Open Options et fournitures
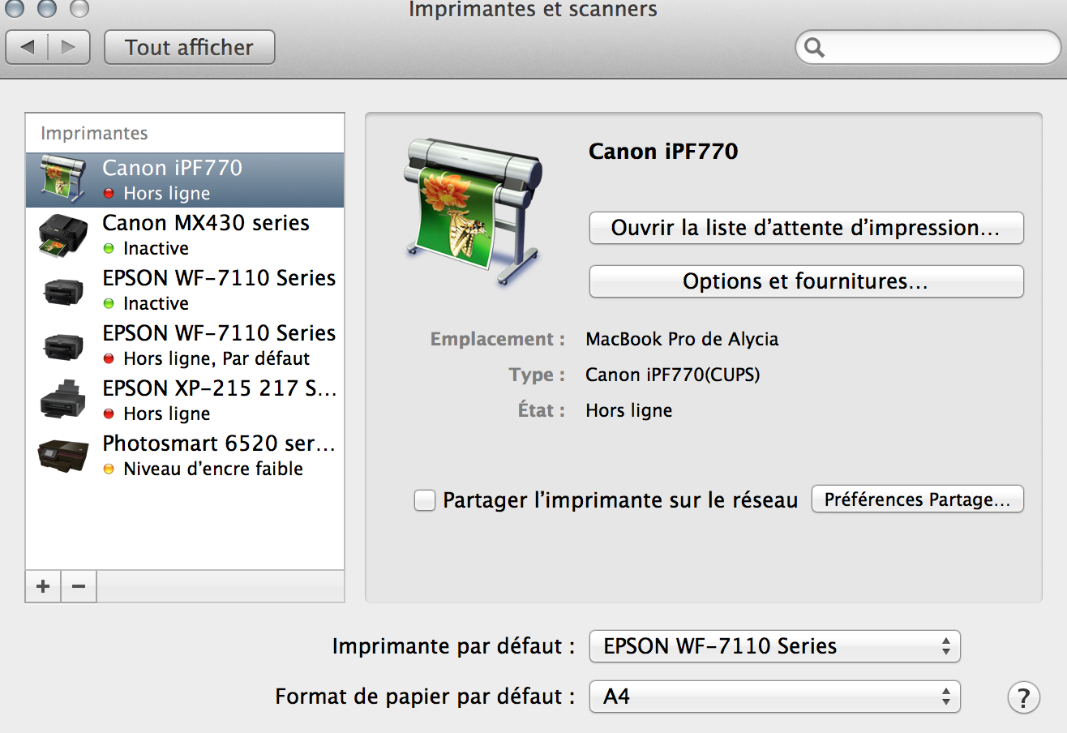Screen dimensions: 1067x733 pos(806,281)
